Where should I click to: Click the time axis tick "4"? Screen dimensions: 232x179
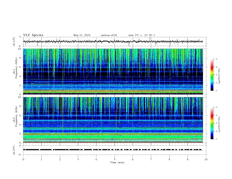coord(96,159)
